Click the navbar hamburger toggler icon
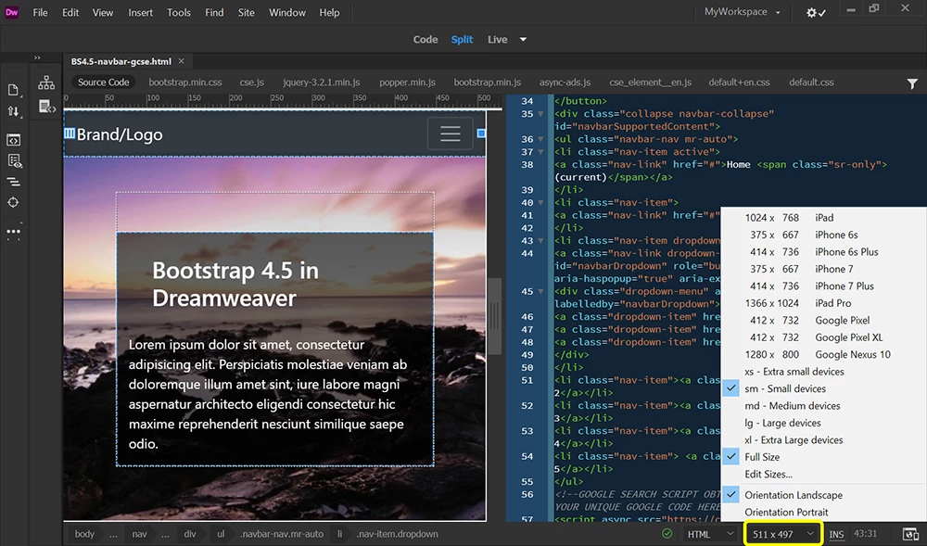The image size is (927, 546). click(x=450, y=133)
